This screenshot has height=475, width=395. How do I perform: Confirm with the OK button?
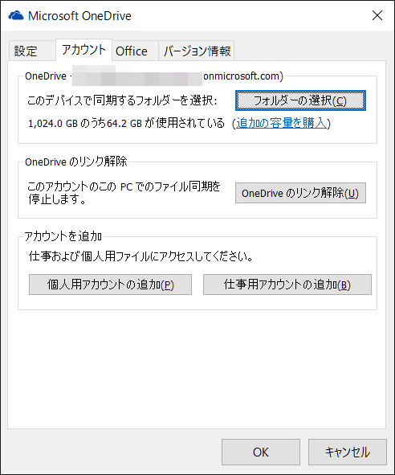coord(261,452)
